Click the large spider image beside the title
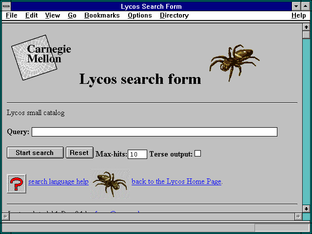Viewport: 312px width, 234px height. click(234, 62)
